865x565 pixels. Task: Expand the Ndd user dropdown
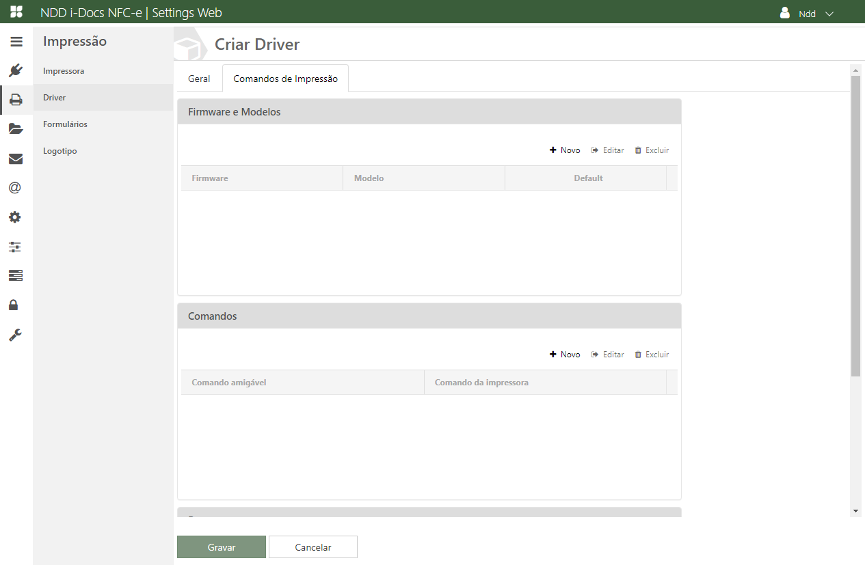point(808,14)
